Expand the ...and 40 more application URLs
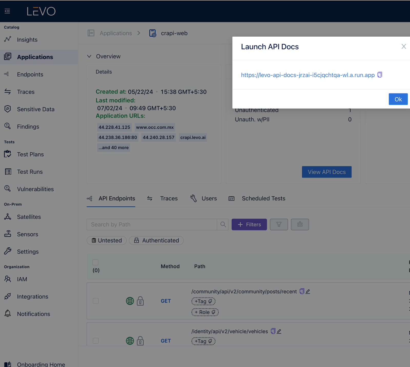The image size is (410, 367). click(x=114, y=148)
